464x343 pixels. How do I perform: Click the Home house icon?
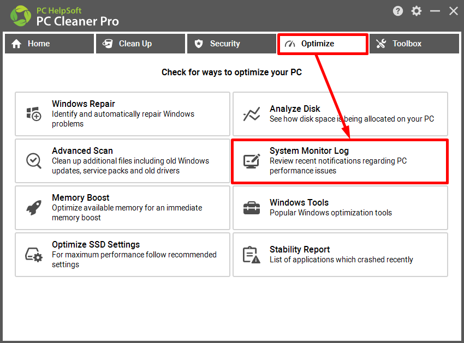pyautogui.click(x=16, y=44)
